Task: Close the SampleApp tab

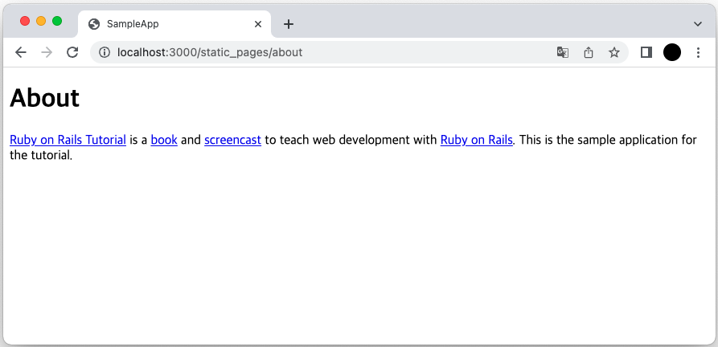Action: (x=258, y=24)
